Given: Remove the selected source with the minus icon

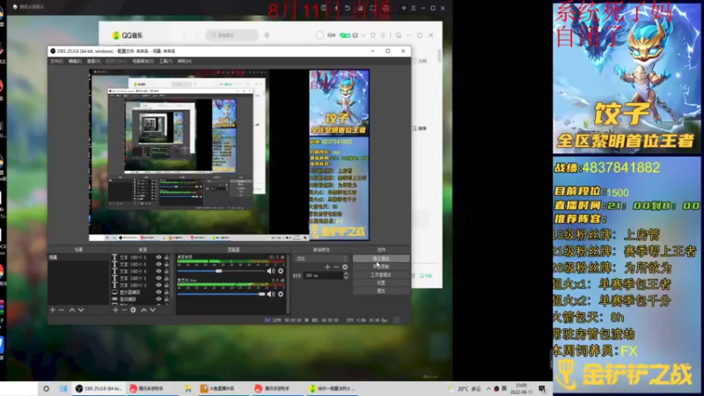Looking at the screenshot, I should (x=124, y=310).
